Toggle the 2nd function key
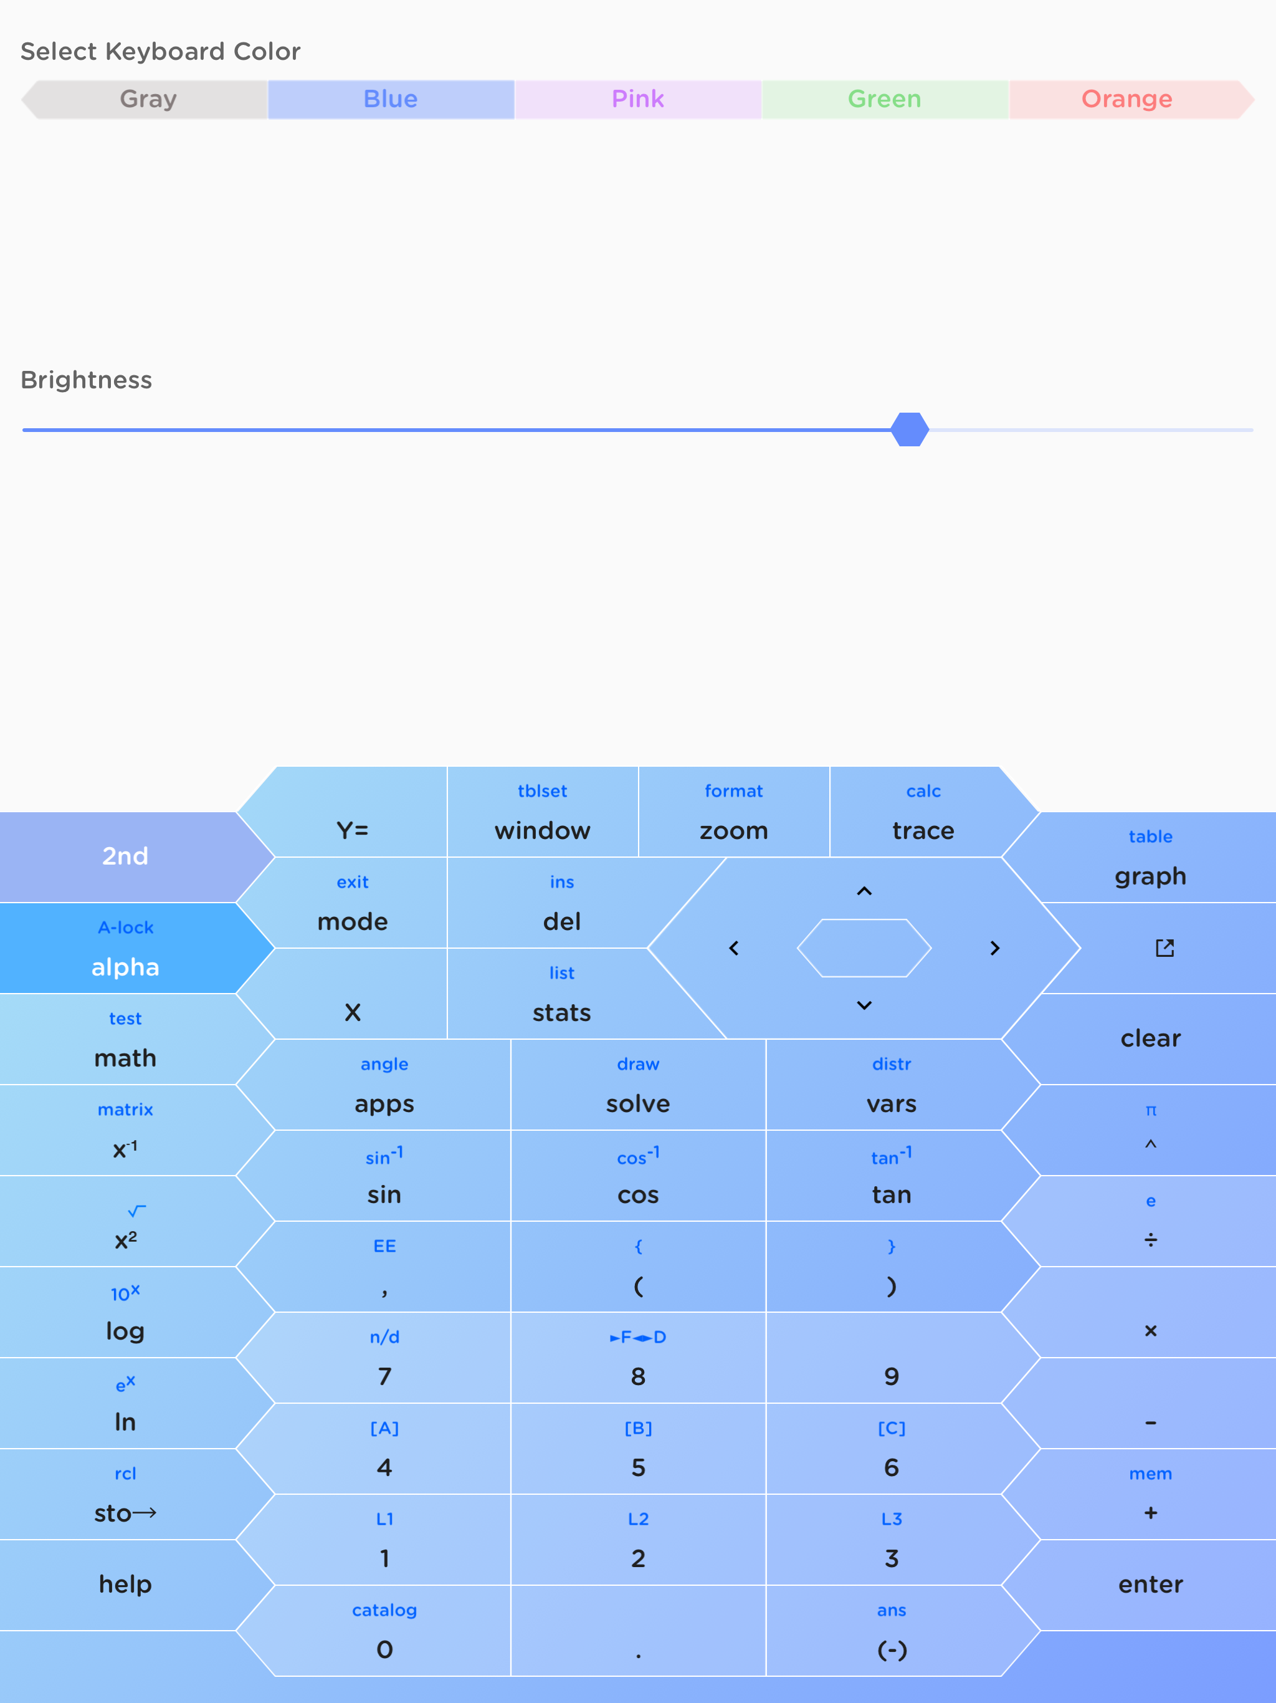The image size is (1276, 1703). 125,856
